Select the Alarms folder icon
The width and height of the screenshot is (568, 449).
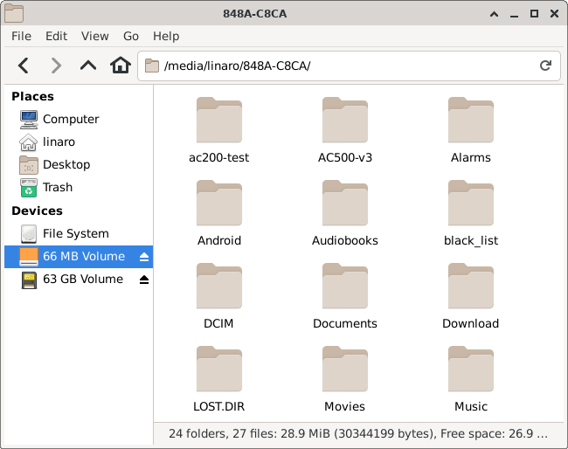[470, 120]
